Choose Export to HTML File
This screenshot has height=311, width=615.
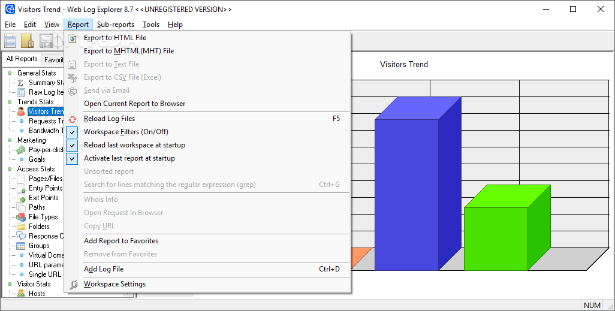point(208,38)
